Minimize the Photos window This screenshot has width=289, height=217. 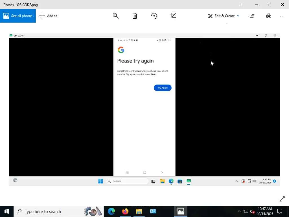tap(256, 5)
